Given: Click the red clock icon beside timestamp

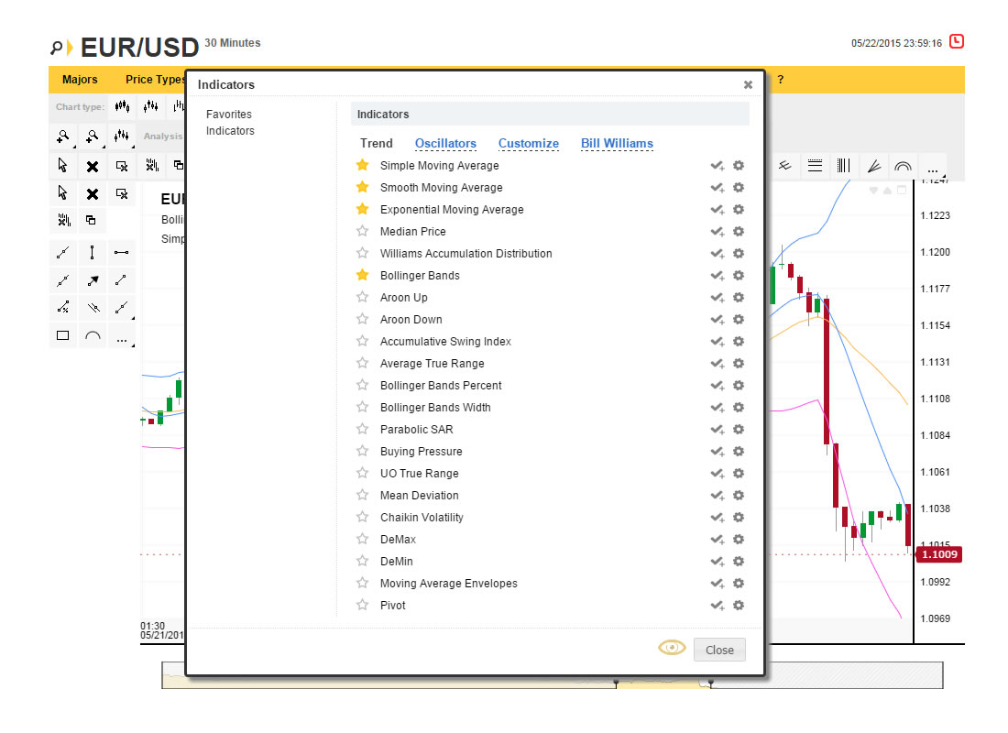Looking at the screenshot, I should [957, 41].
